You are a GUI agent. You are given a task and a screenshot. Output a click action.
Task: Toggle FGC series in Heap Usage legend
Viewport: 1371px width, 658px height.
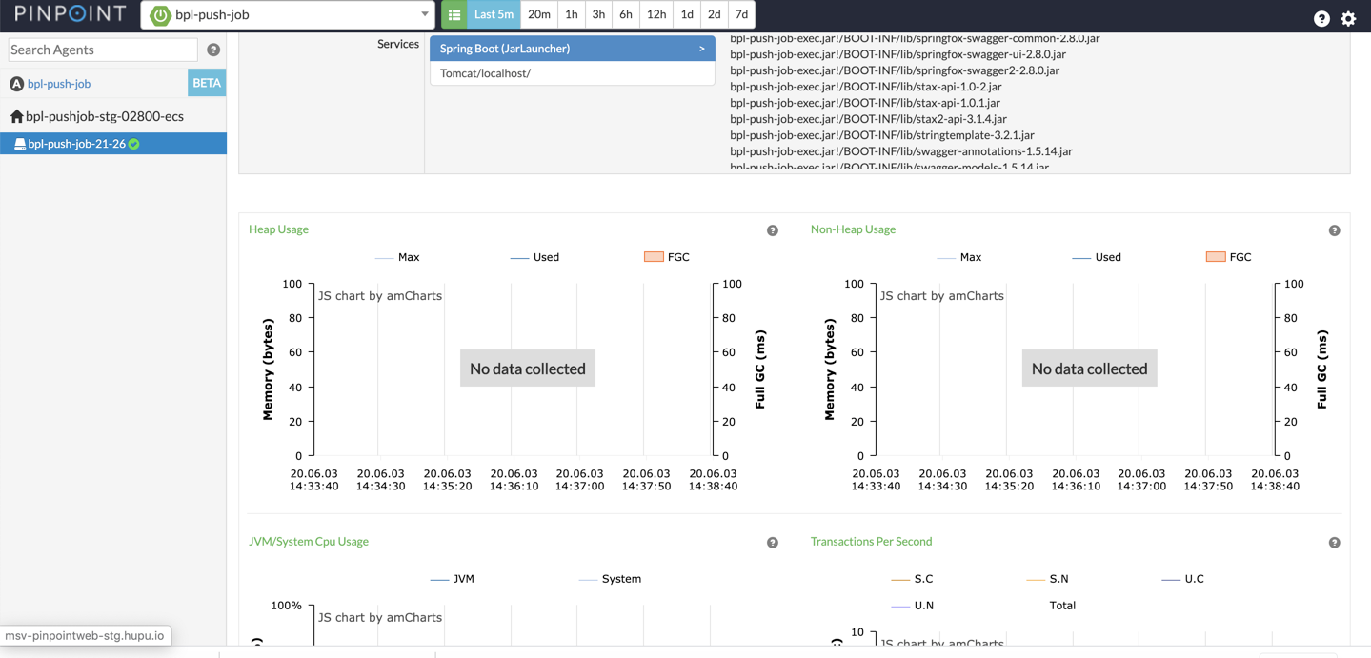[667, 257]
